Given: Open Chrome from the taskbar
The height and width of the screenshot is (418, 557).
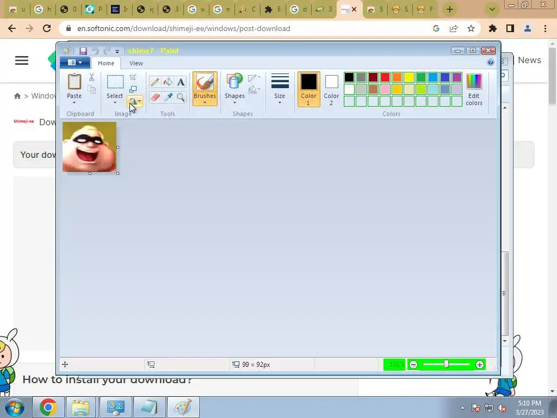Looking at the screenshot, I should 48,407.
